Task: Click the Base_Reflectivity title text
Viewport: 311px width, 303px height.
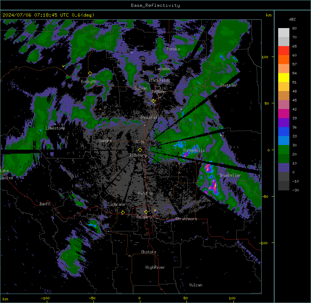Action: [x=155, y=5]
